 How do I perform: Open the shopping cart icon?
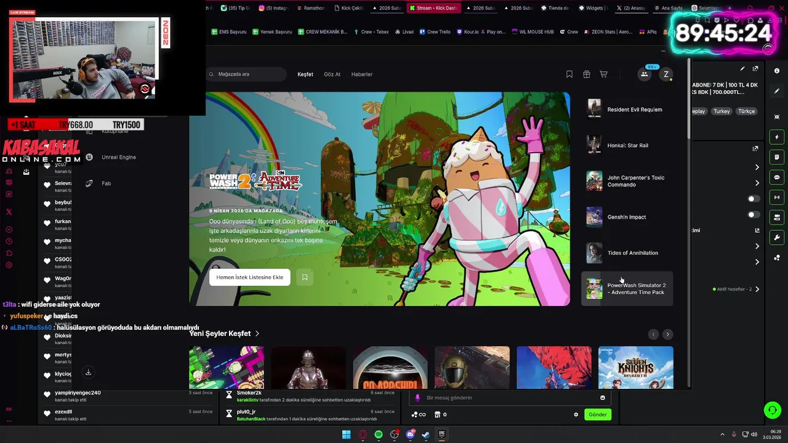coord(603,74)
